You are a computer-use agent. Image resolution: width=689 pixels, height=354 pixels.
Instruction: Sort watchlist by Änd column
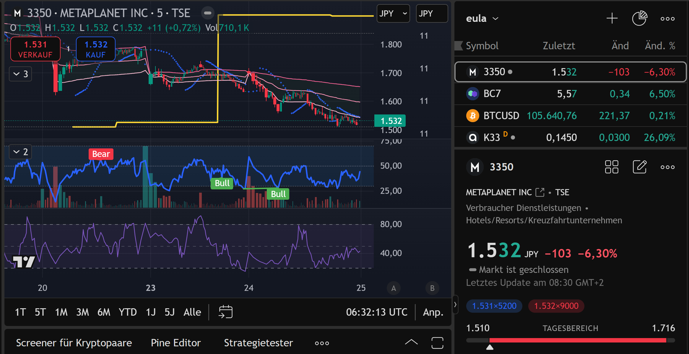point(620,45)
